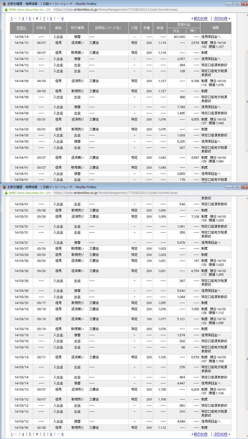Go to page 9 in the top pagination
This screenshot has height=439, width=248.
coord(62,18)
